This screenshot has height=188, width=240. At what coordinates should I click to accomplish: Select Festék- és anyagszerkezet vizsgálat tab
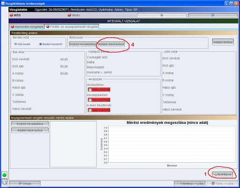72,27
